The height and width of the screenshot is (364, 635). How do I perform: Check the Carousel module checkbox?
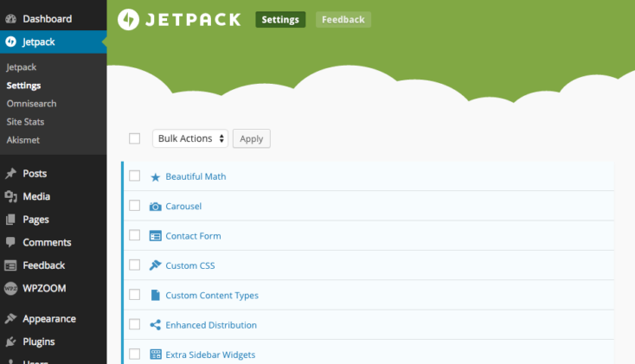tap(134, 206)
